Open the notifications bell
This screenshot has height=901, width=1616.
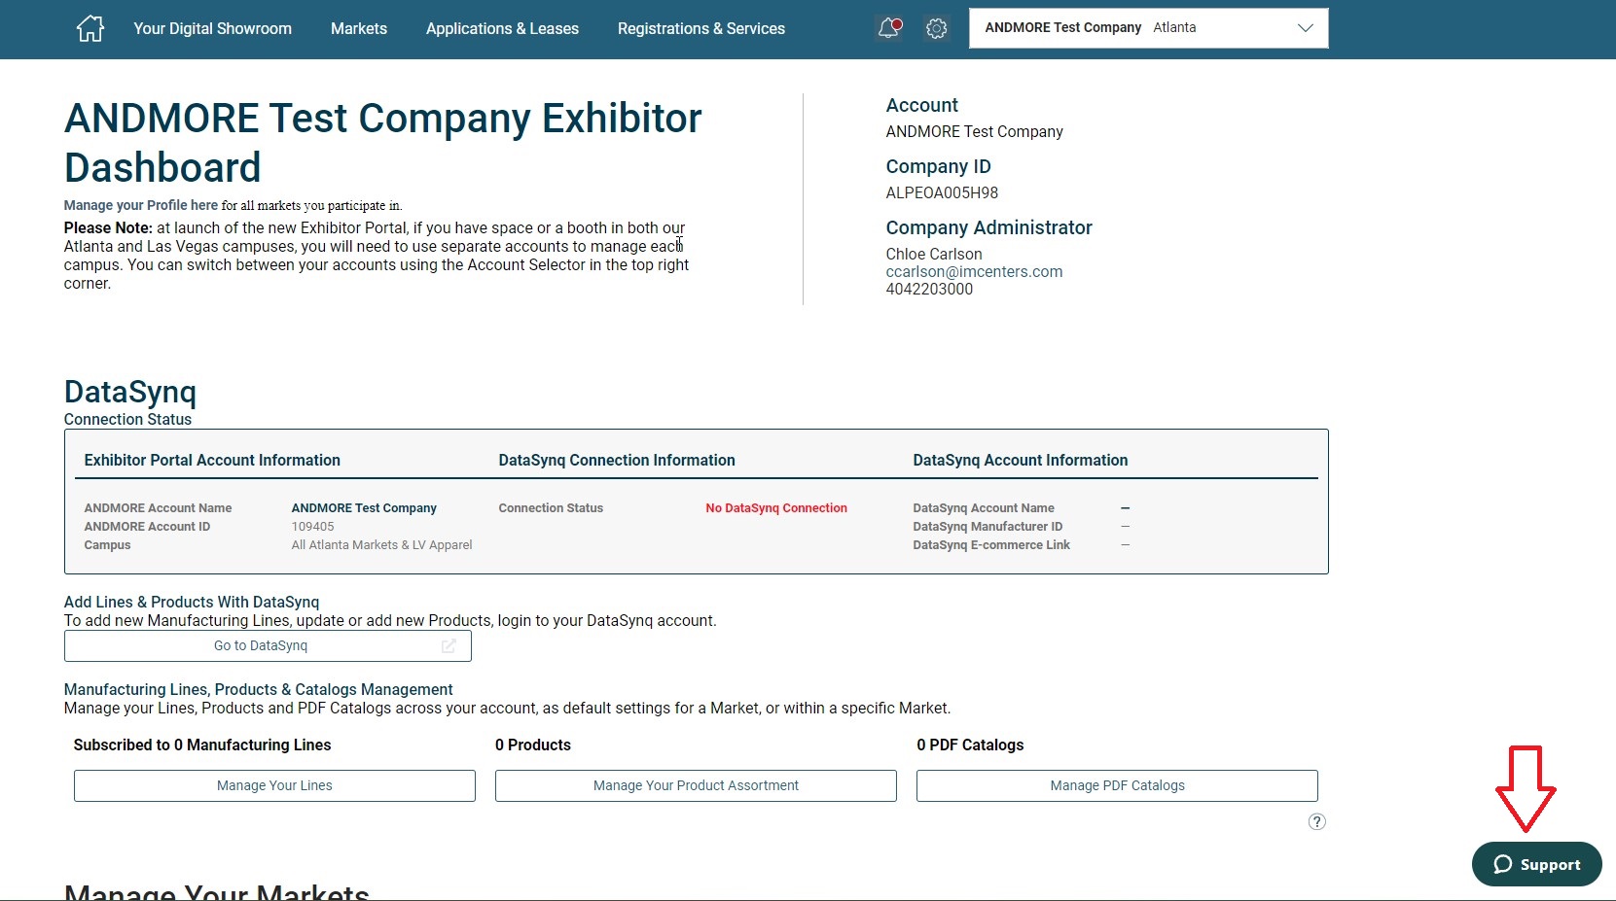[x=889, y=28]
